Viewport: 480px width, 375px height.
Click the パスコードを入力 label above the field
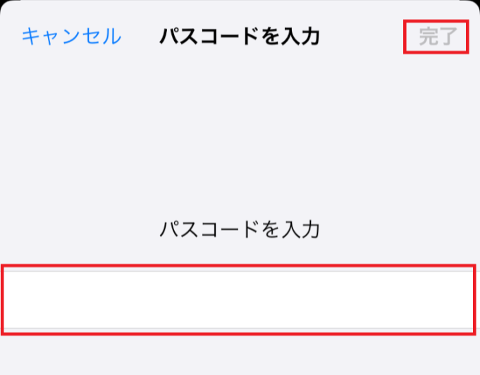(239, 229)
